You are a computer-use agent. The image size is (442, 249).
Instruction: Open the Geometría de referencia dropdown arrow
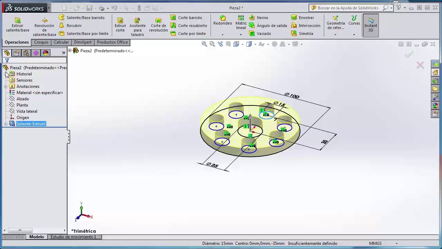(x=335, y=35)
